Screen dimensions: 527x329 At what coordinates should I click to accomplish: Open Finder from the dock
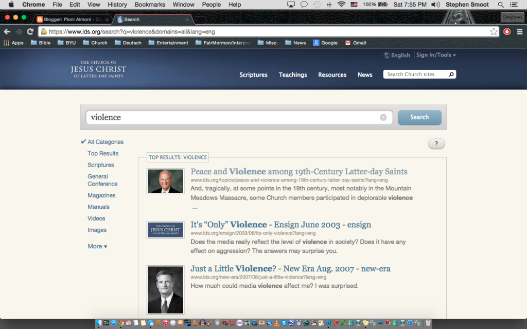(x=98, y=323)
